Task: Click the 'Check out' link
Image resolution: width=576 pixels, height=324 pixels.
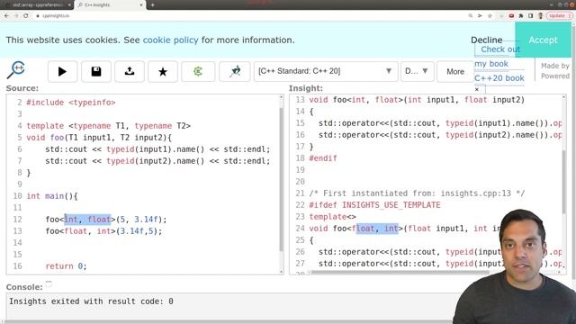Action: [500, 49]
